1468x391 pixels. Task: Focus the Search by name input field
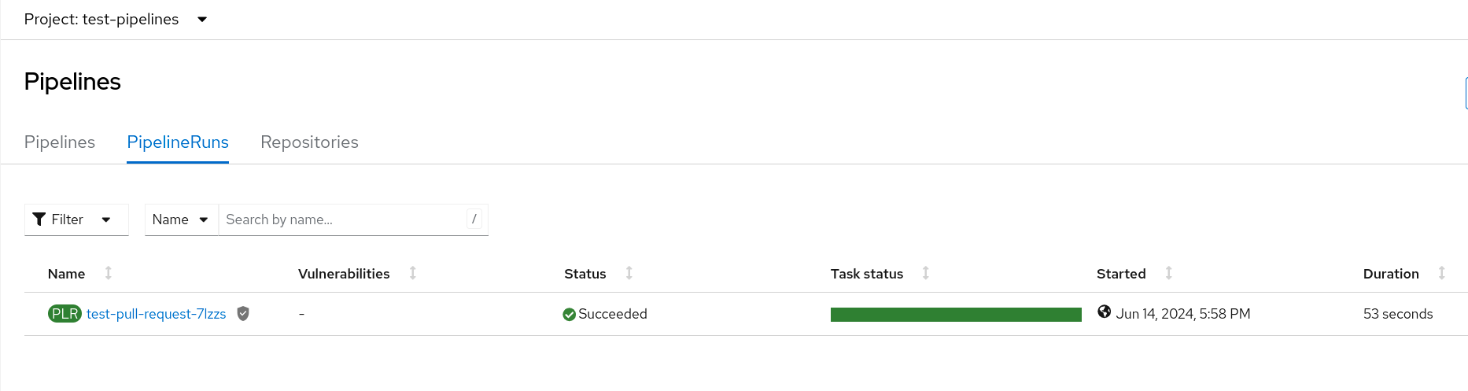(x=343, y=219)
